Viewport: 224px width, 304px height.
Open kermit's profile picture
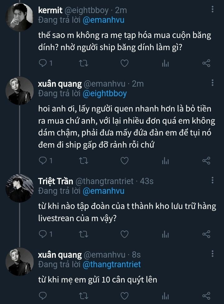click(19, 17)
